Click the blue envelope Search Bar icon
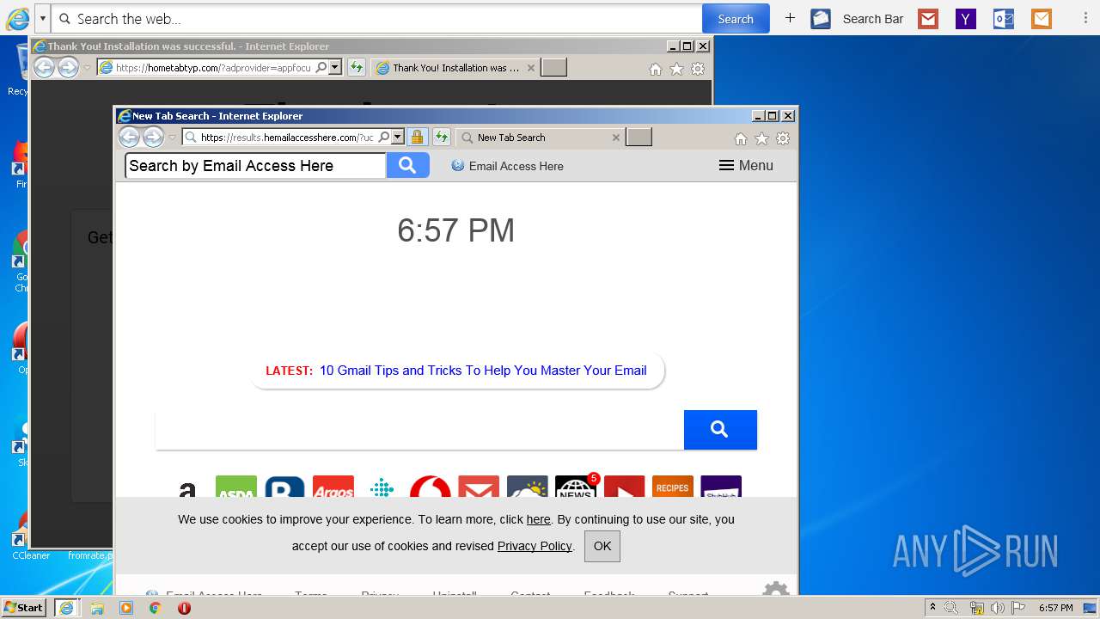The width and height of the screenshot is (1100, 619). 821,19
